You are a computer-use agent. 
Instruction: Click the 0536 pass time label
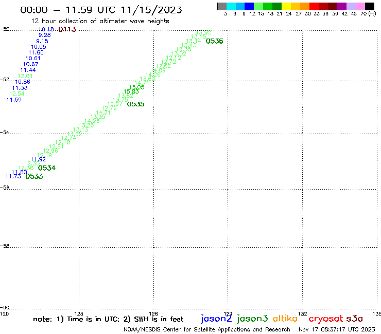click(x=214, y=41)
